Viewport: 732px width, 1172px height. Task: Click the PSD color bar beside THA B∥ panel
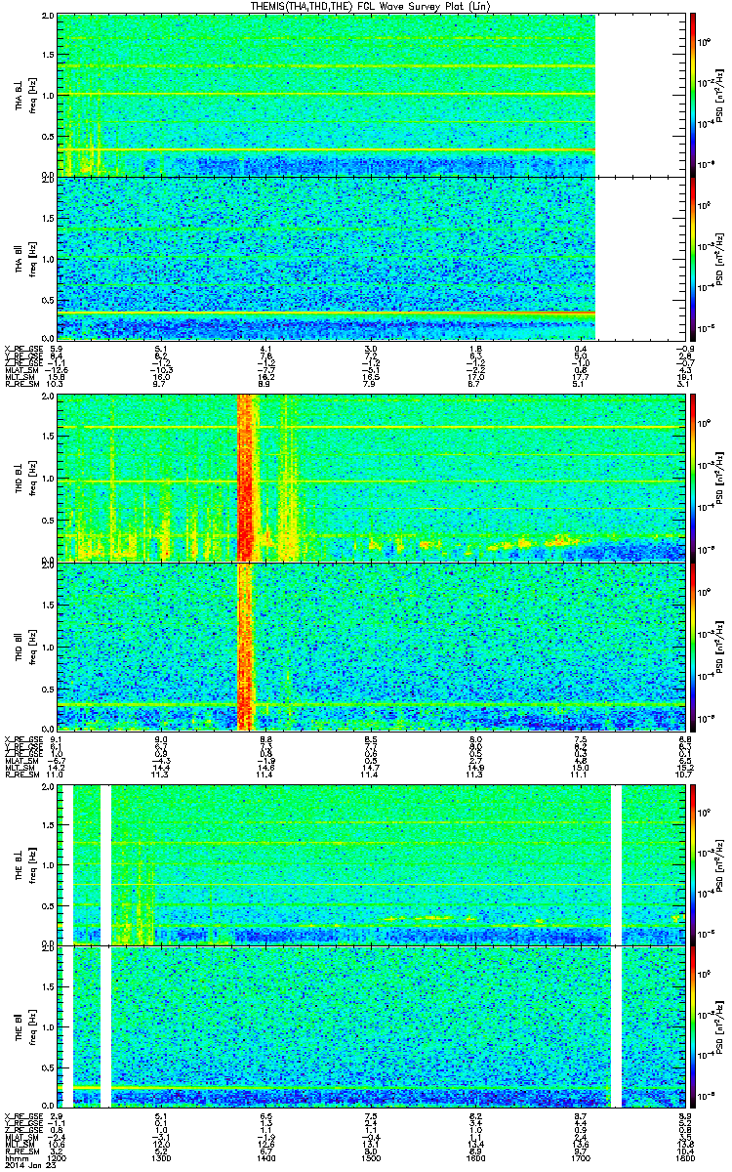pyautogui.click(x=692, y=258)
